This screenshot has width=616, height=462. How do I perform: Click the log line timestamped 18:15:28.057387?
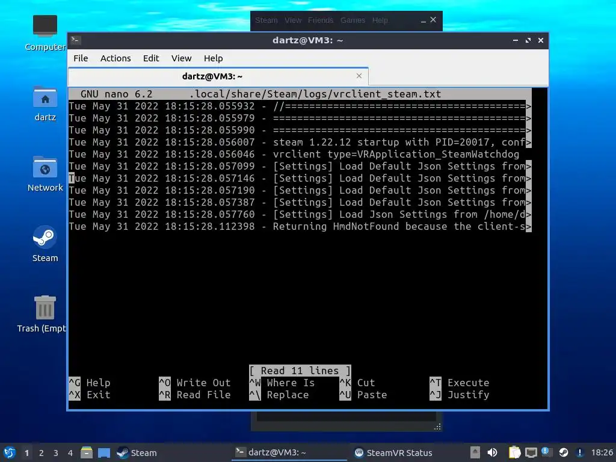click(x=300, y=202)
